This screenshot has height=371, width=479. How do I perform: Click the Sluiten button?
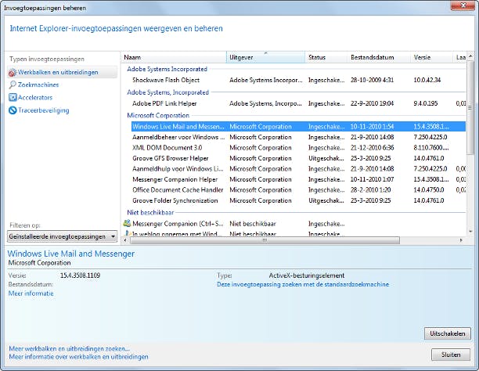click(451, 355)
